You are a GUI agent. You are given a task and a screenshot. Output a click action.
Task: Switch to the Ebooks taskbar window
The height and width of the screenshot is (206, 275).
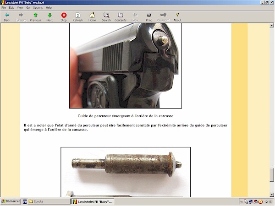(x=46, y=201)
